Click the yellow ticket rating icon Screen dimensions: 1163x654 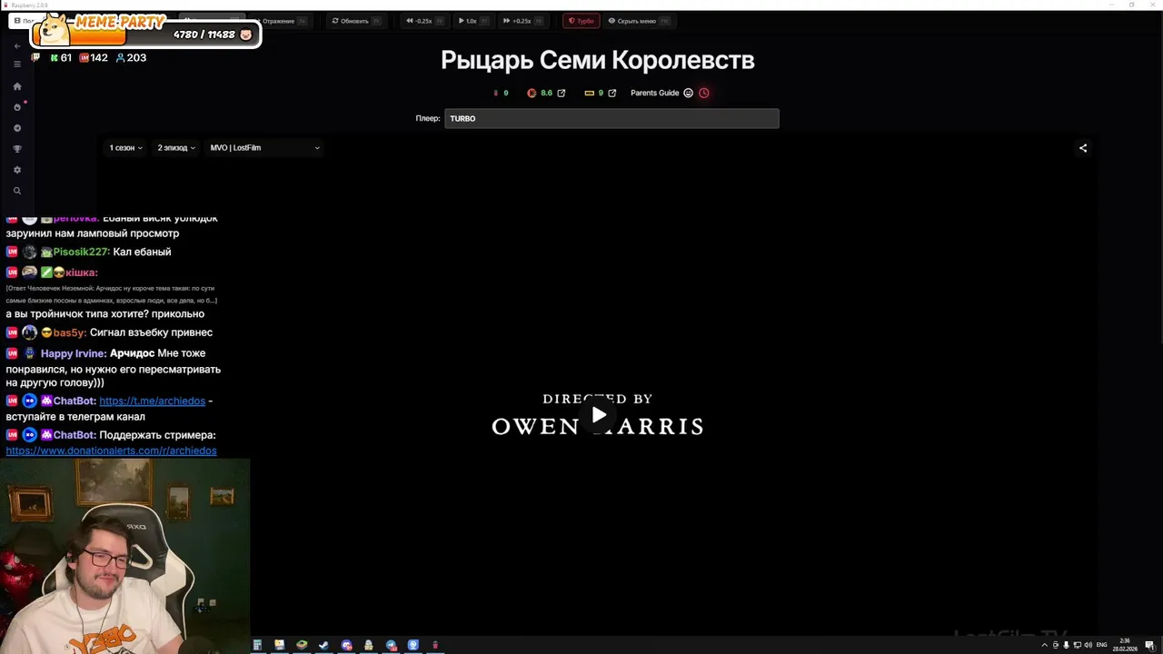[x=589, y=93]
